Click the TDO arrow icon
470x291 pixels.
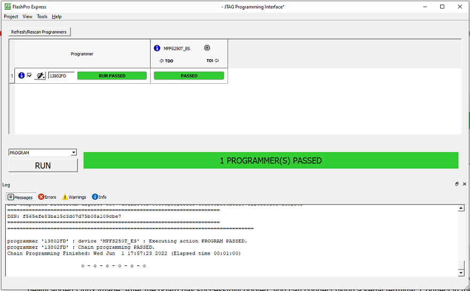tap(161, 61)
